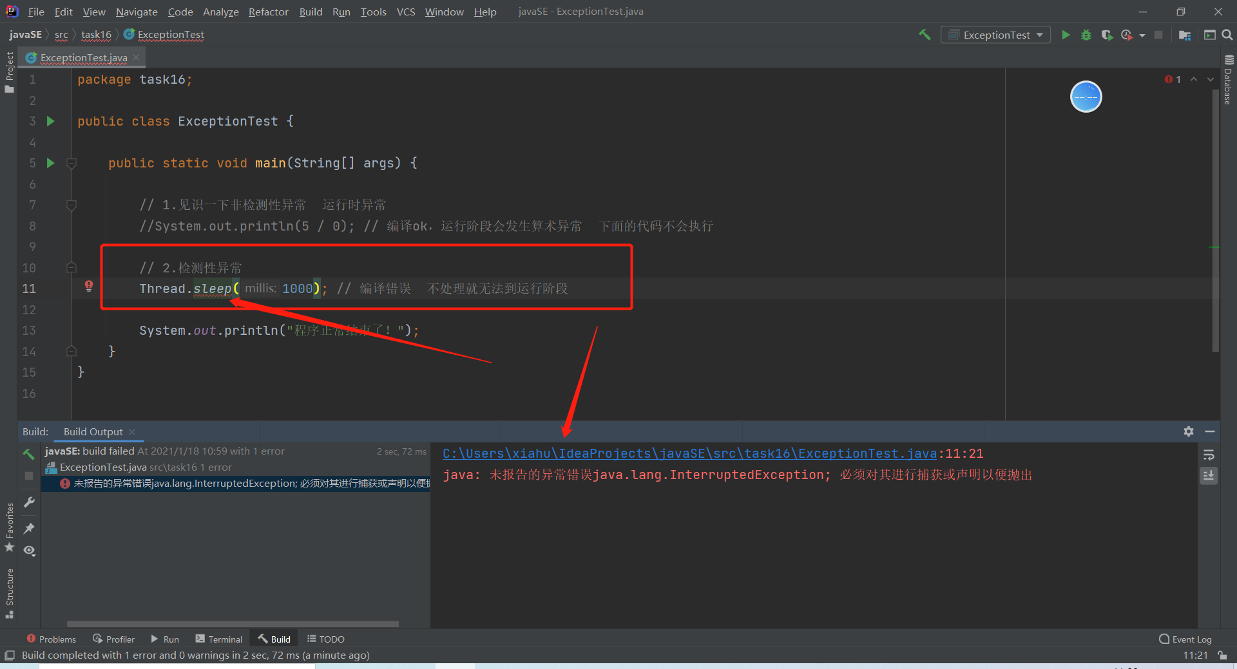Image resolution: width=1237 pixels, height=669 pixels.
Task: Open the Project tool window sidebar
Action: (9, 72)
